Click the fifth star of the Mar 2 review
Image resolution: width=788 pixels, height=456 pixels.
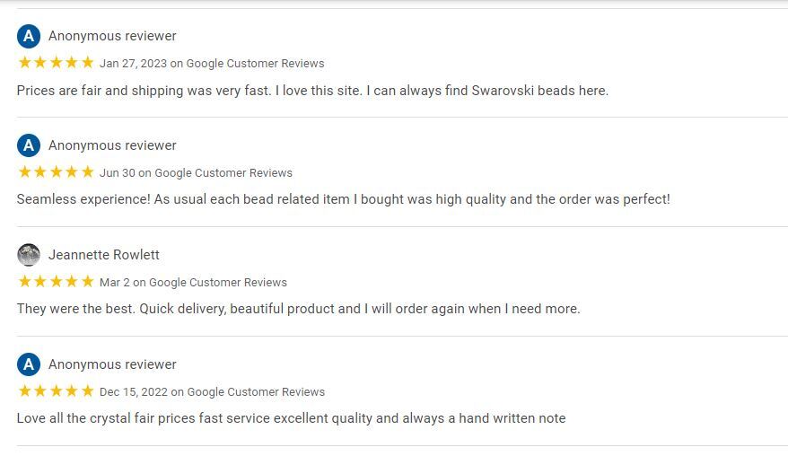coord(87,281)
